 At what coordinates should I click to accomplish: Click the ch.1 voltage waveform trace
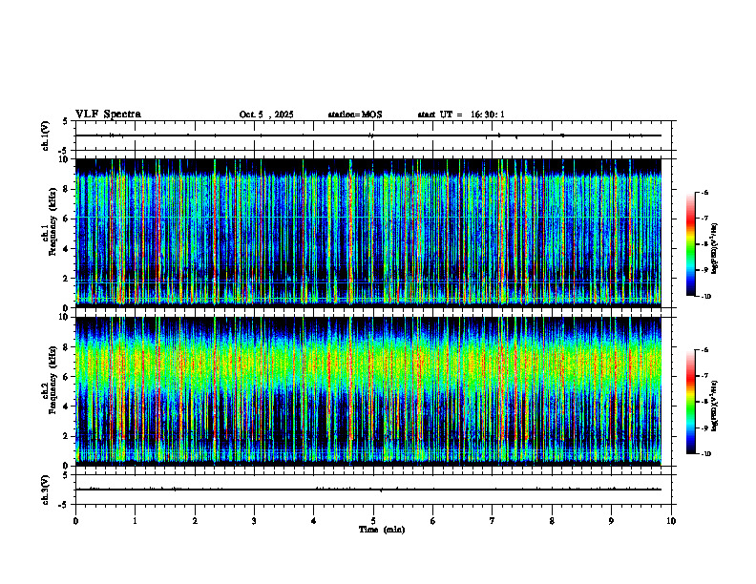click(x=368, y=136)
